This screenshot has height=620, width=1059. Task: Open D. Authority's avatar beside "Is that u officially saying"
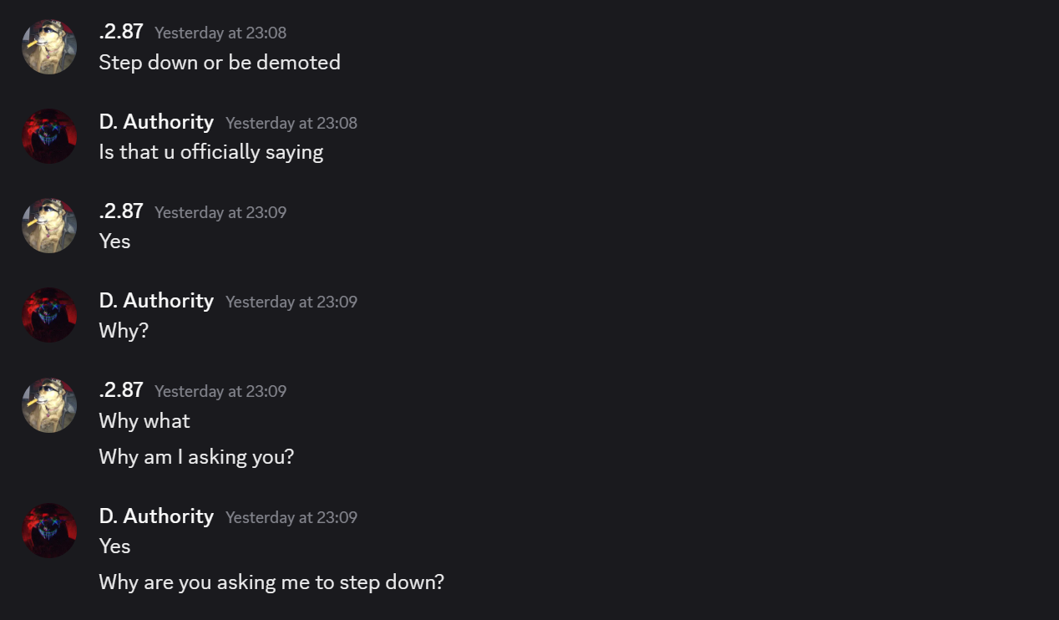[x=49, y=136]
